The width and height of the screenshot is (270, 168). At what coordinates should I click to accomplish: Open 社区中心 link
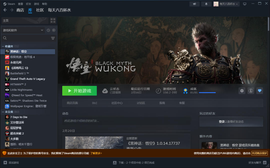[x=117, y=103]
